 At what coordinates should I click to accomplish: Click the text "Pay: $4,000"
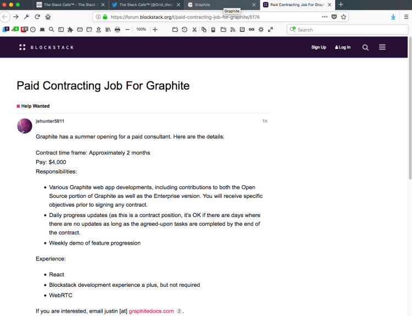point(51,162)
